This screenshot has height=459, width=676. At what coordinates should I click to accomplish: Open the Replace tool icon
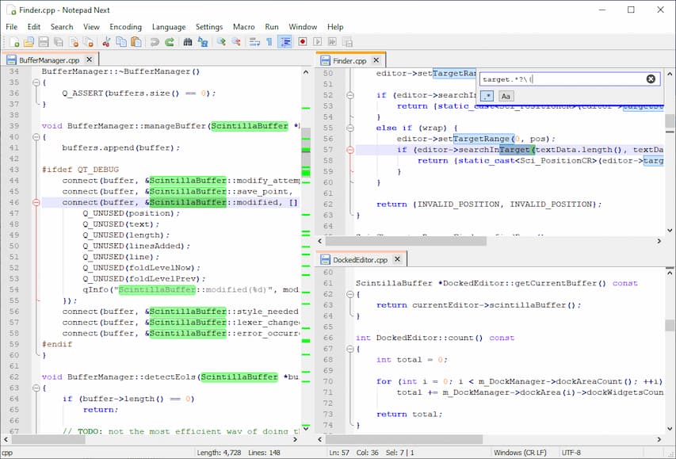pyautogui.click(x=203, y=42)
